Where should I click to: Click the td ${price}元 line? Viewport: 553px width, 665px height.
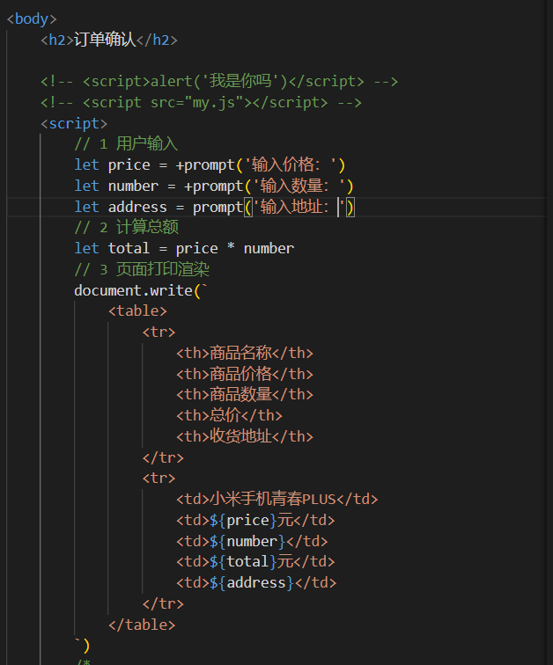pyautogui.click(x=255, y=520)
